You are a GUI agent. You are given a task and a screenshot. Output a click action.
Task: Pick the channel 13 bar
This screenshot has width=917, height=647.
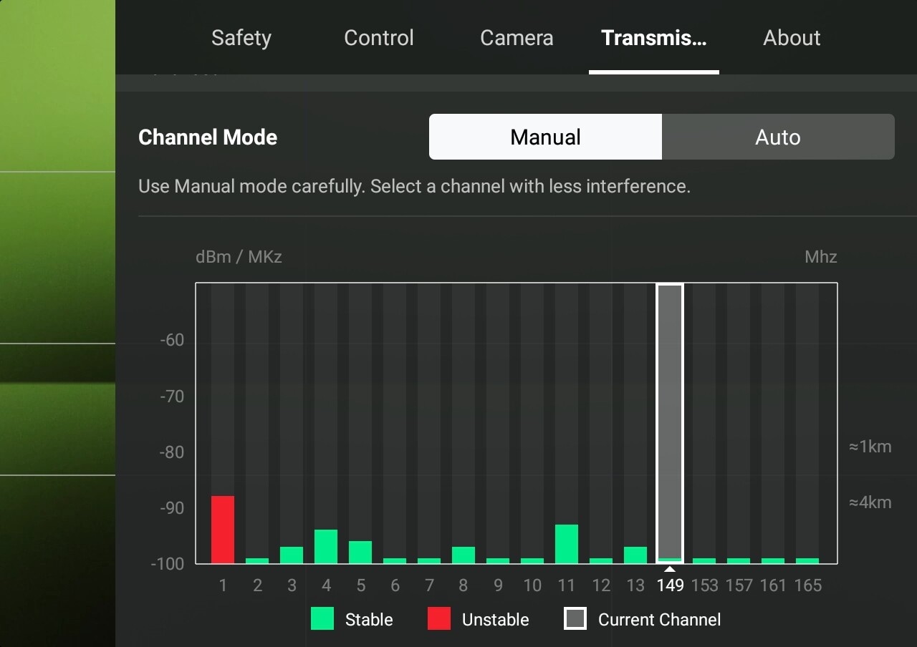coord(635,555)
